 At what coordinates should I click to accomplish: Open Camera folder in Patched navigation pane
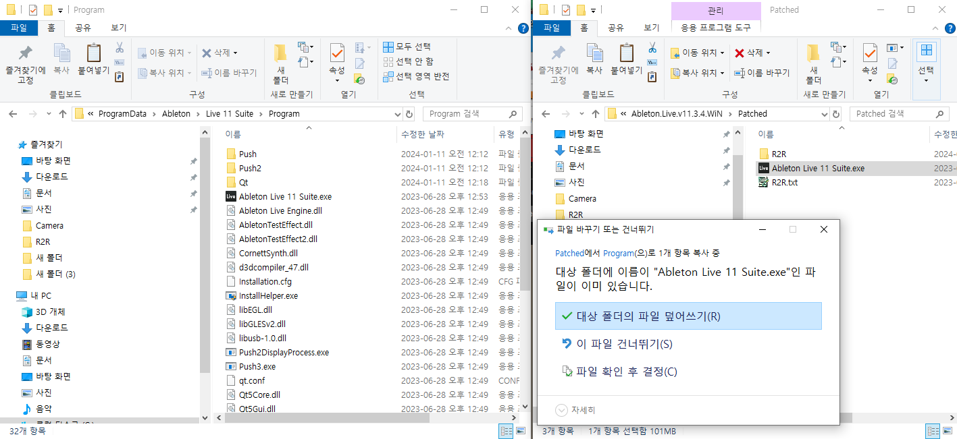pos(582,198)
